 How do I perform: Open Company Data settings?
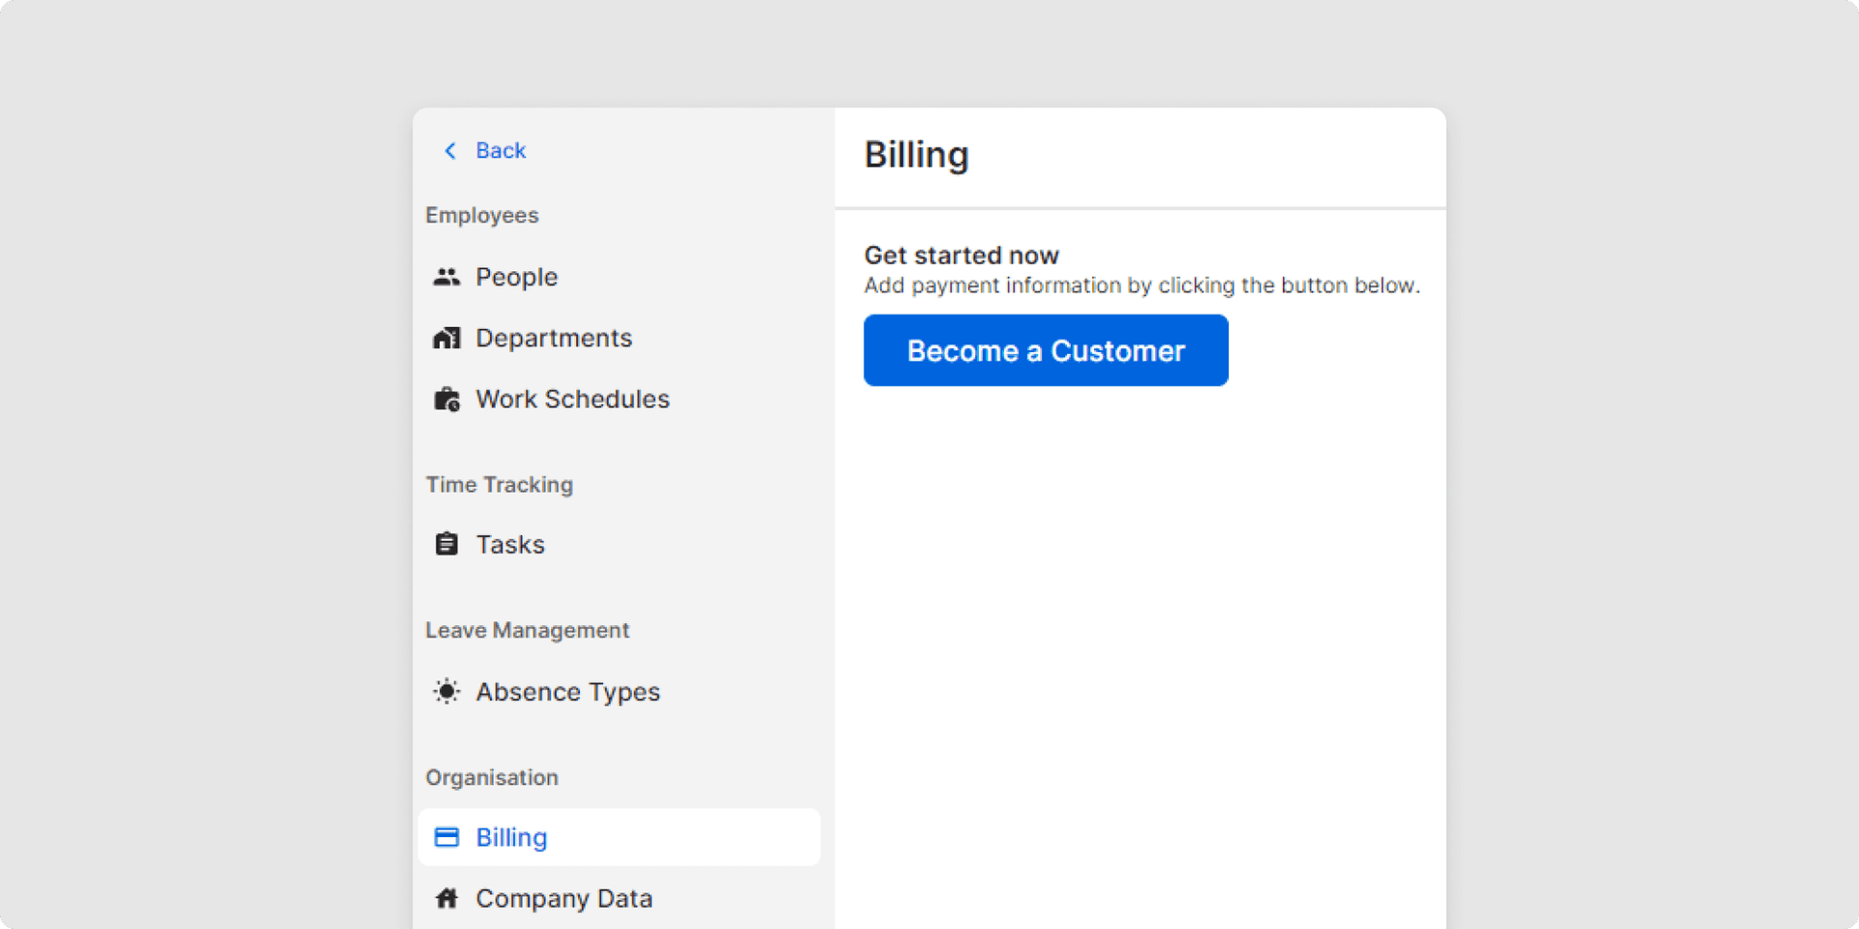tap(564, 899)
